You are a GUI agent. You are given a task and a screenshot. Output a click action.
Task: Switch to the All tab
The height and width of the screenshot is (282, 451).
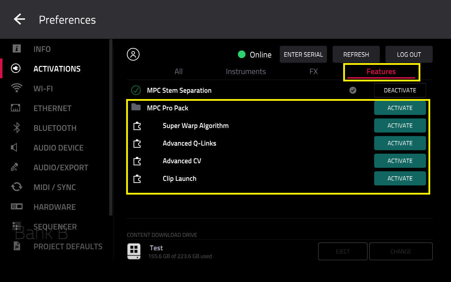179,72
